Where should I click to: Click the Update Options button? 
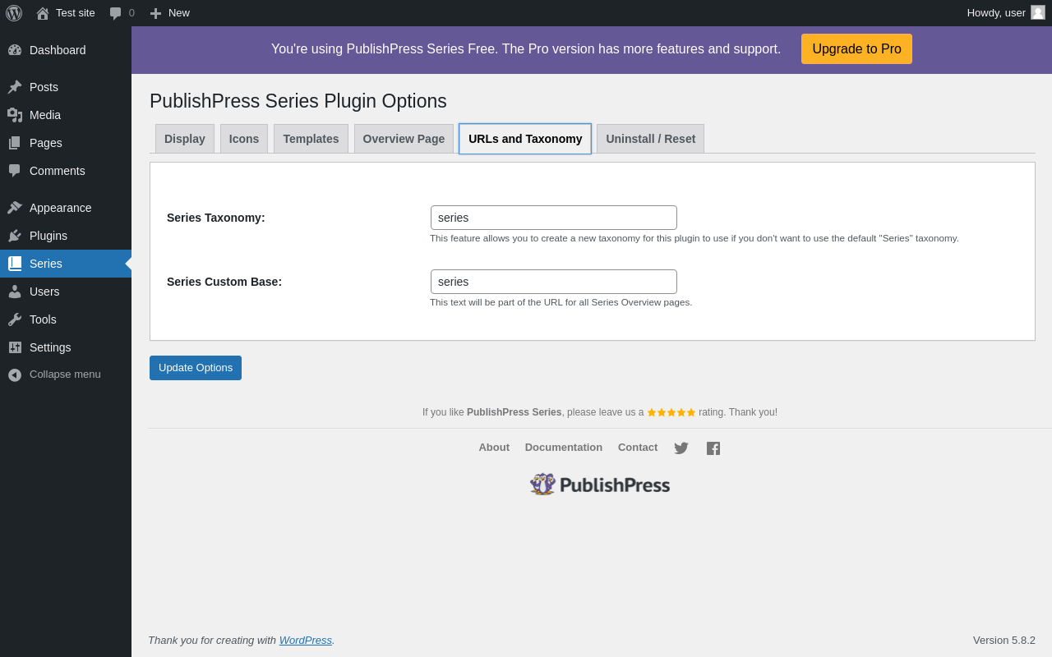click(x=196, y=368)
